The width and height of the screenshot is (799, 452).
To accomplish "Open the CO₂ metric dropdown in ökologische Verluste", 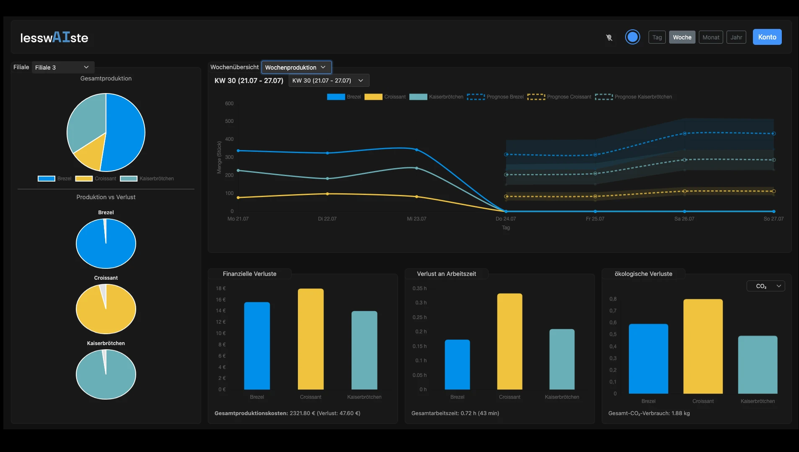I will click(x=765, y=286).
